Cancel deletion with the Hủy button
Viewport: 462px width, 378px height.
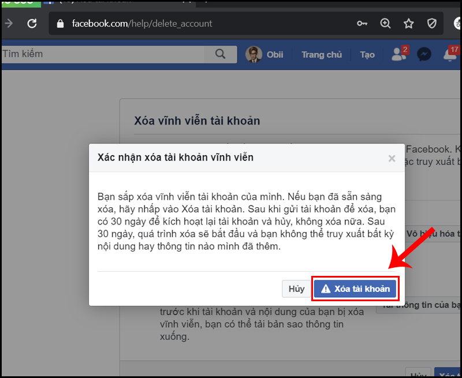[296, 289]
